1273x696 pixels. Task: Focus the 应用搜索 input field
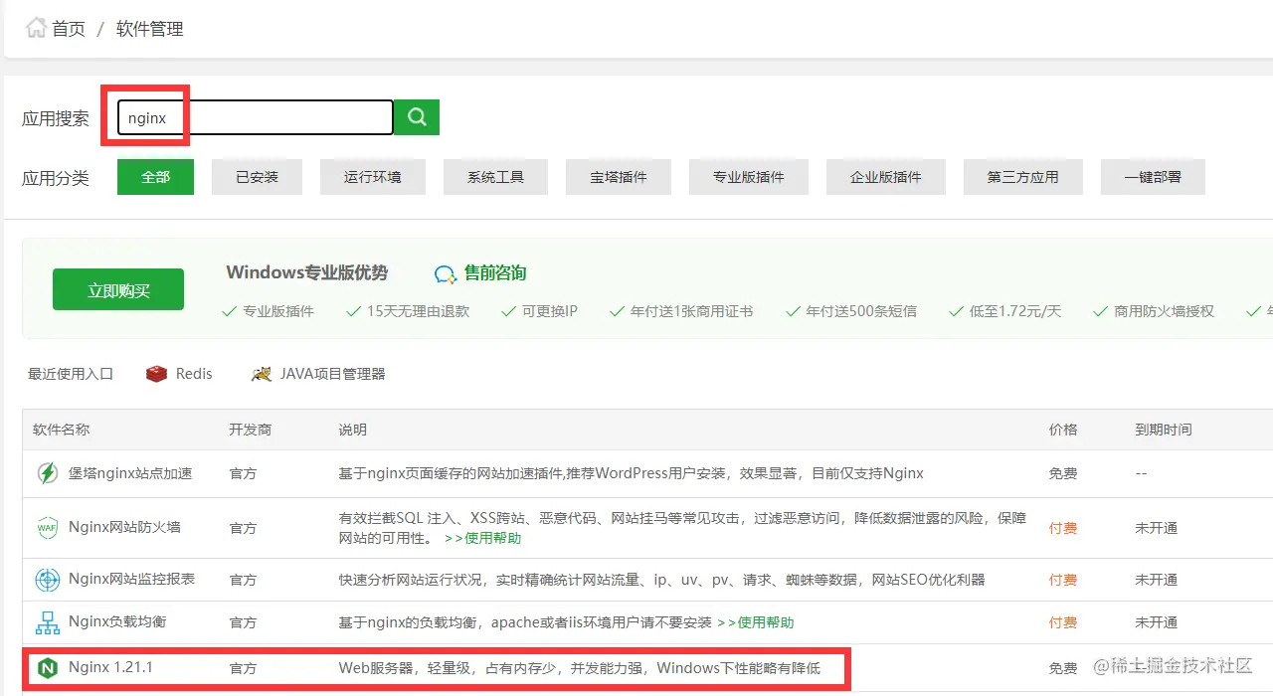255,117
